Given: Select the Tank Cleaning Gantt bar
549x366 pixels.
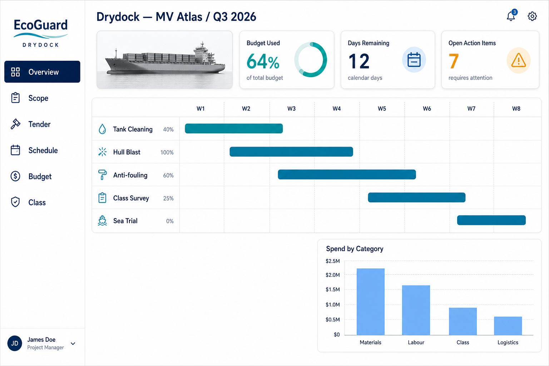Looking at the screenshot, I should point(234,128).
